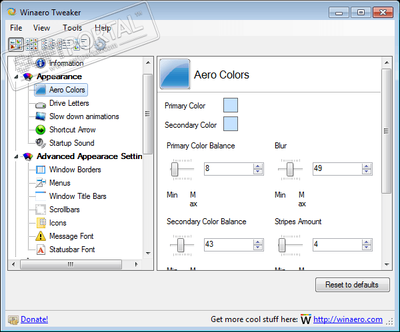
Task: Select Statusbar Font in the tree
Action: tap(72, 249)
